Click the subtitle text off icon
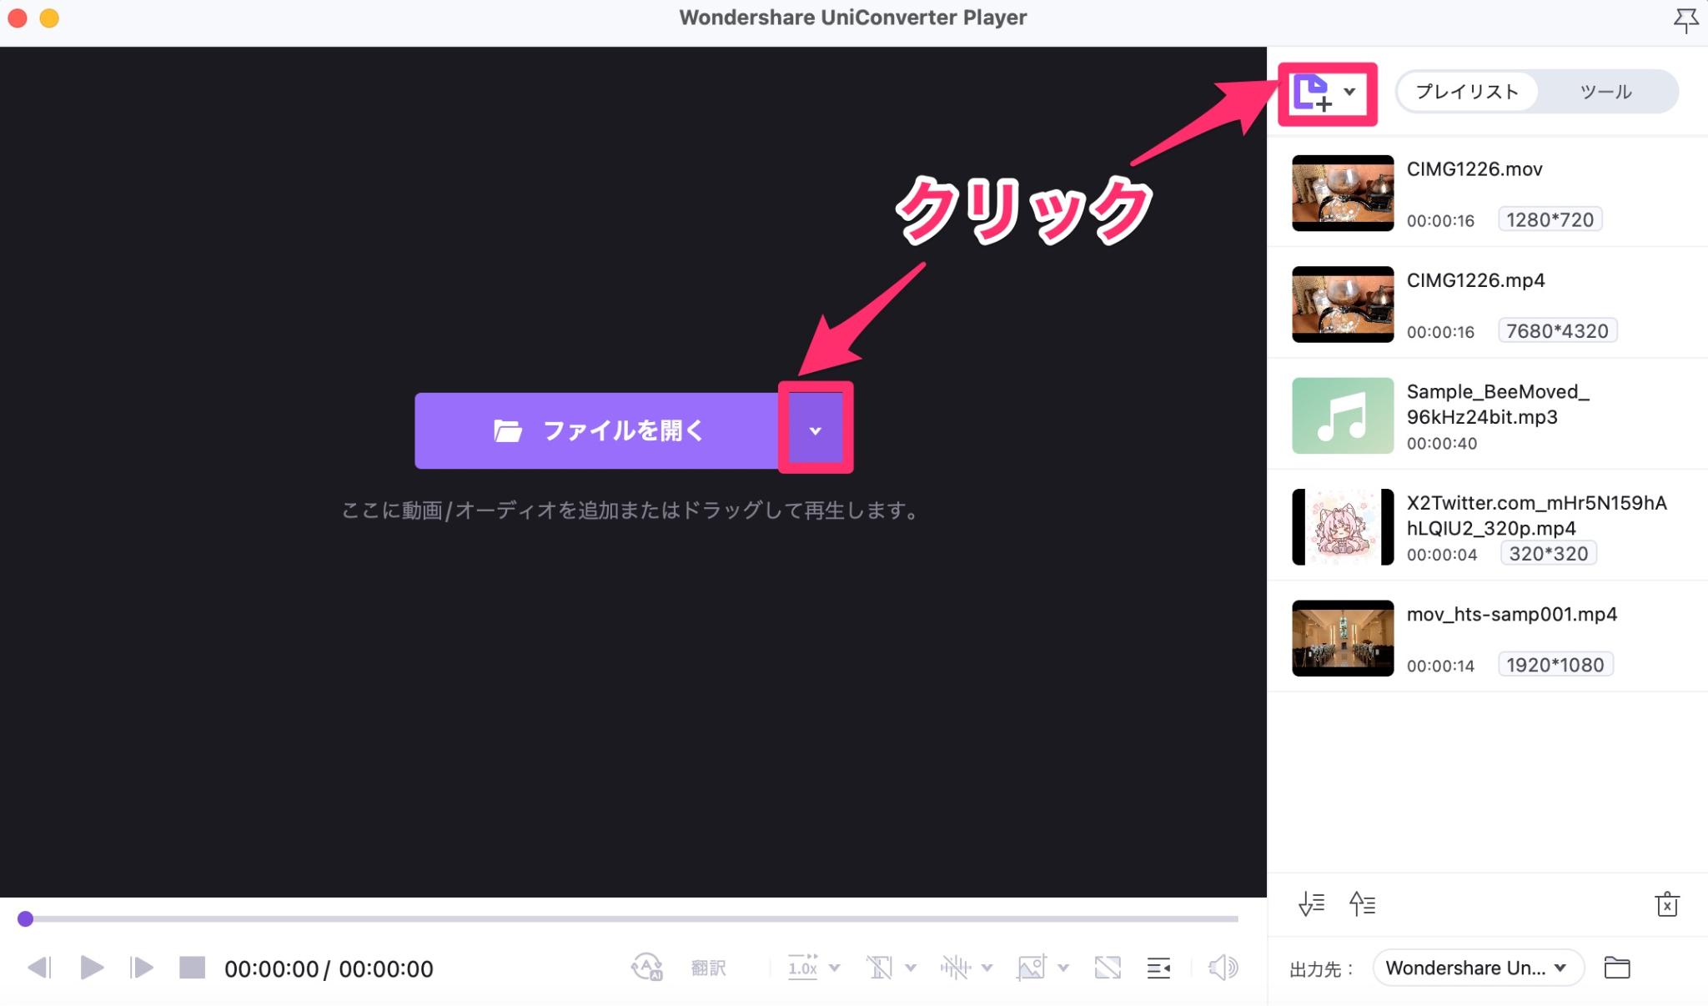 [879, 968]
